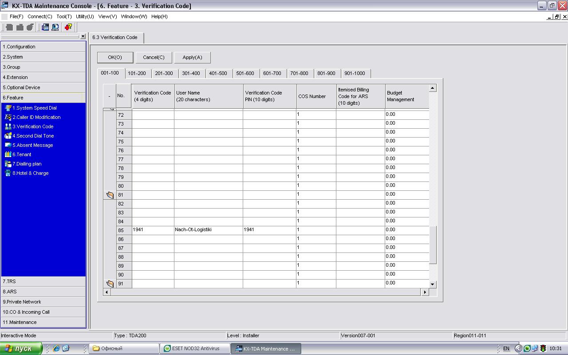Expand 8.ARS section
The image size is (568, 355).
tap(43, 292)
